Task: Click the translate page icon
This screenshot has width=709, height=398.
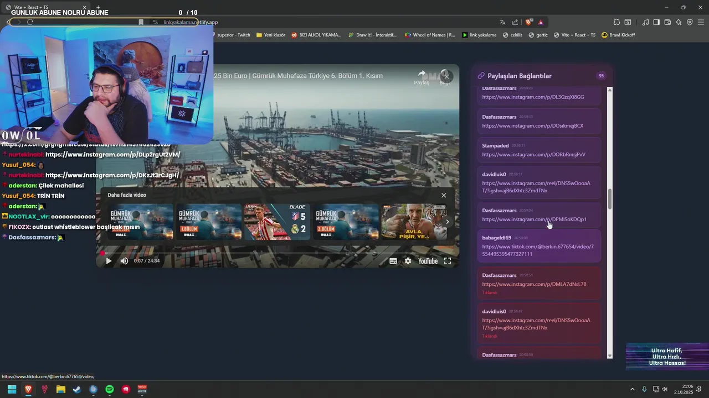Action: pyautogui.click(x=502, y=22)
